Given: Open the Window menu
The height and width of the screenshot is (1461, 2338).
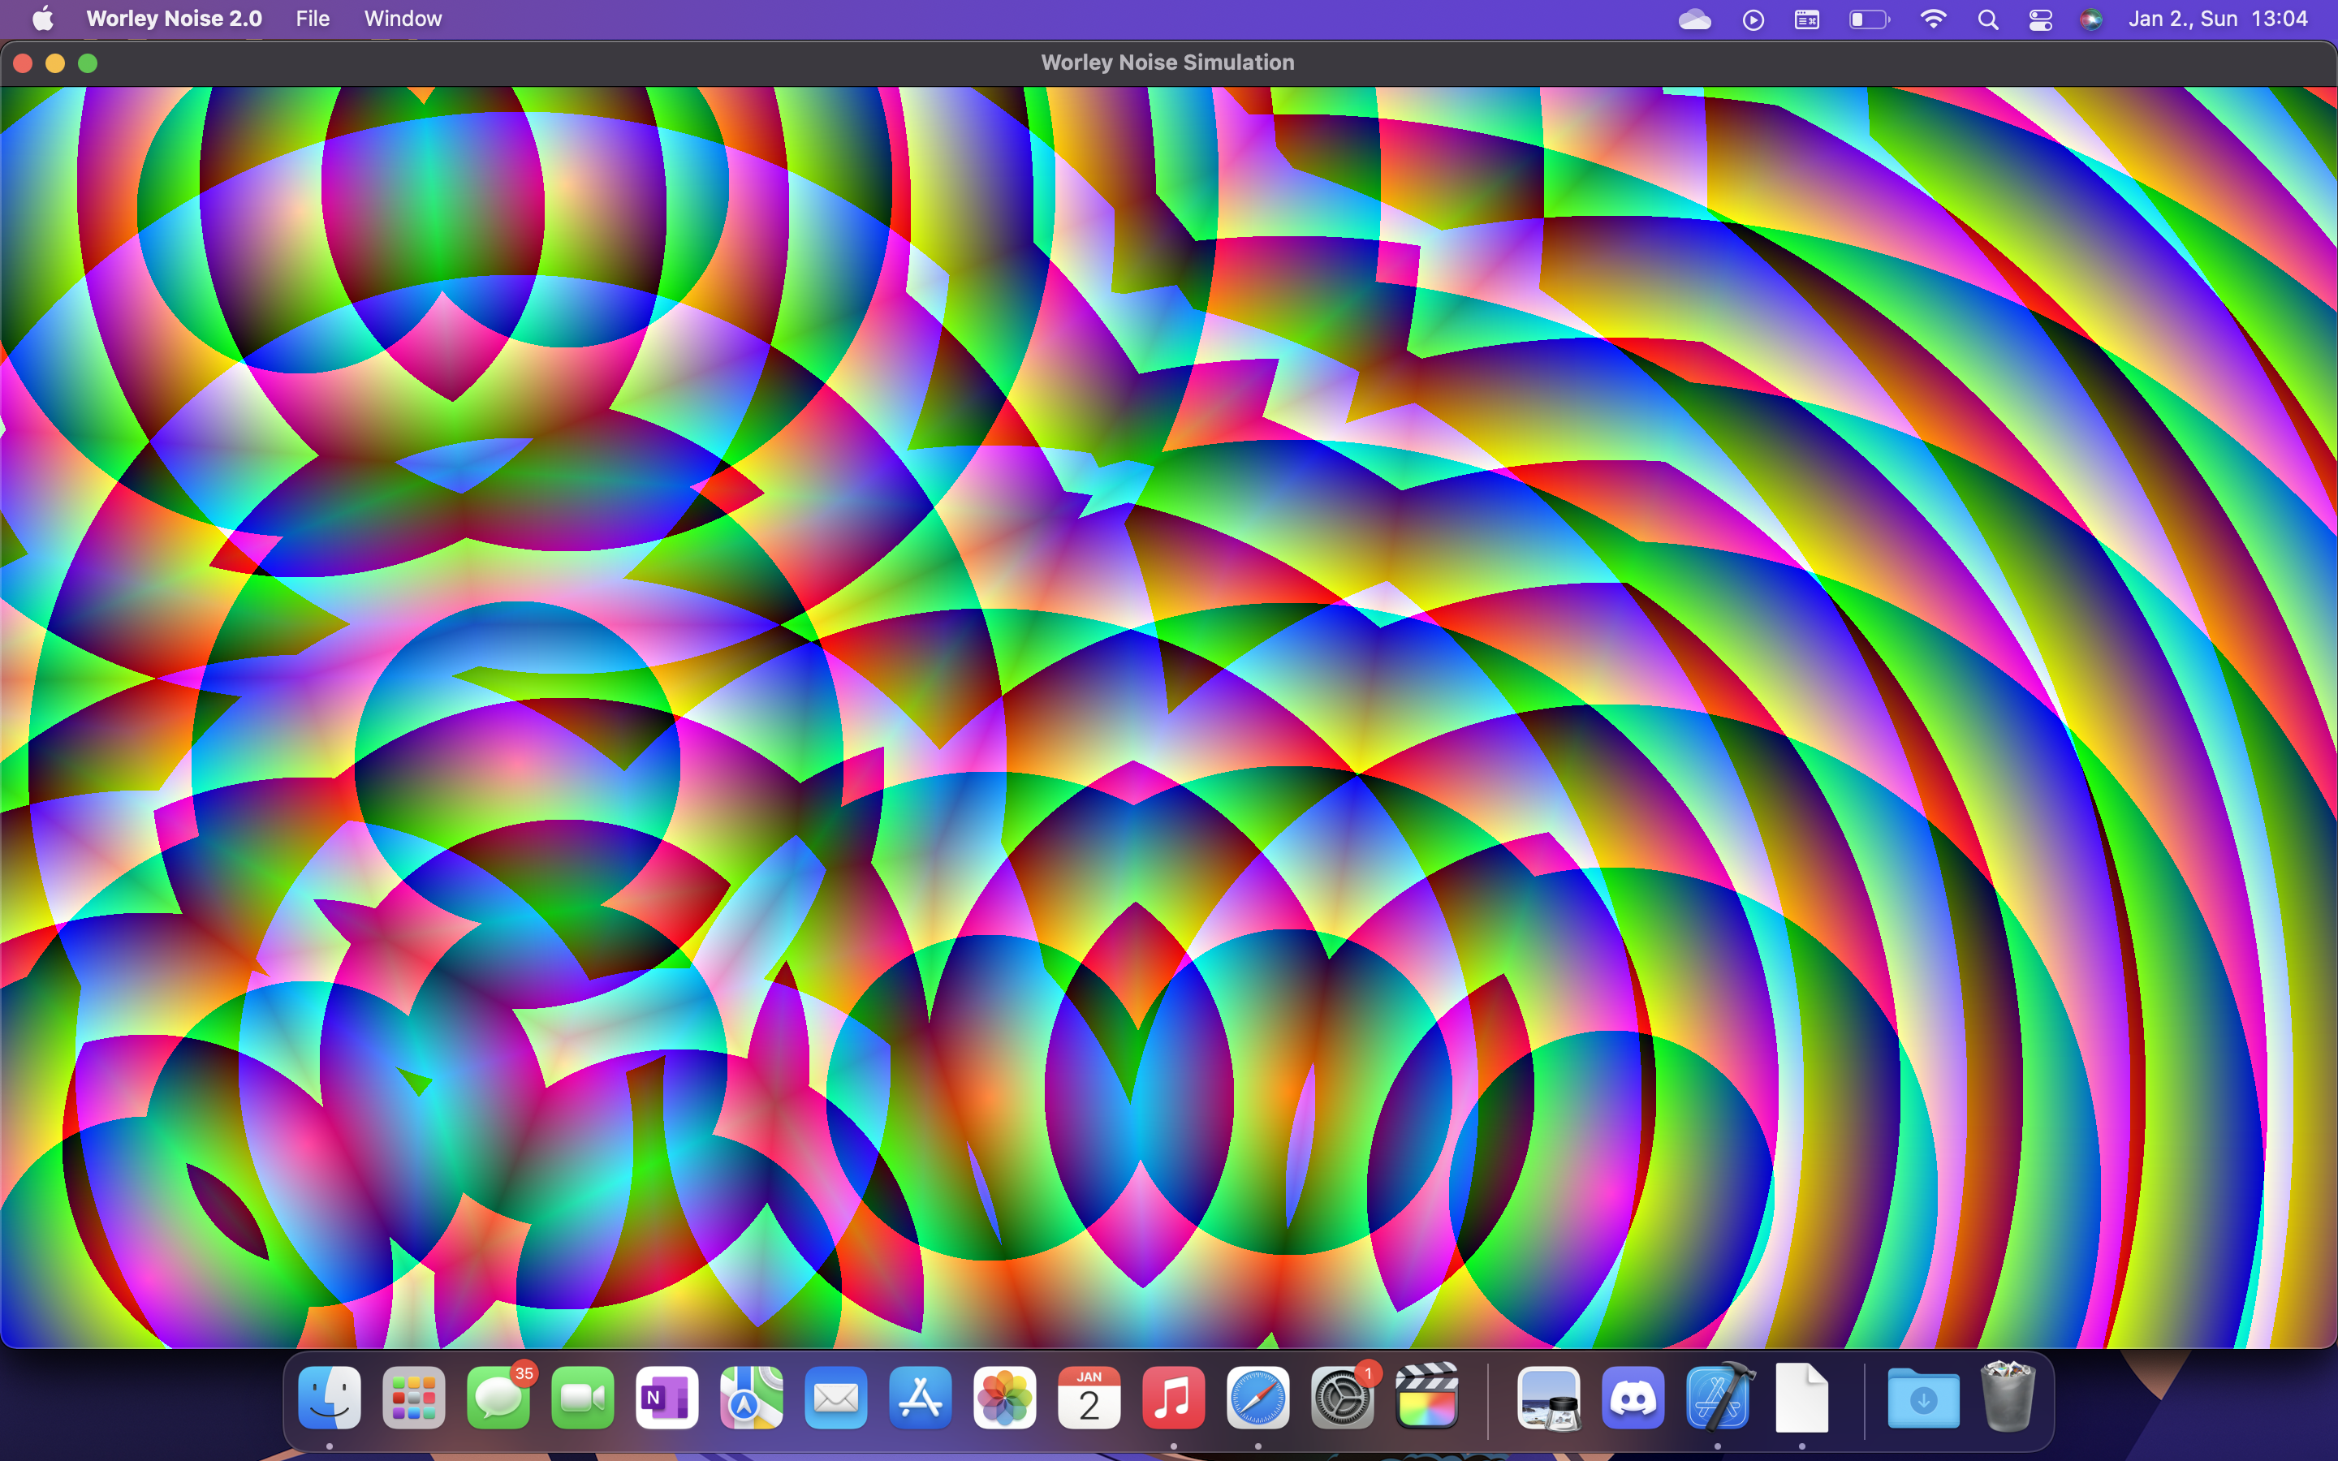Looking at the screenshot, I should [x=403, y=19].
